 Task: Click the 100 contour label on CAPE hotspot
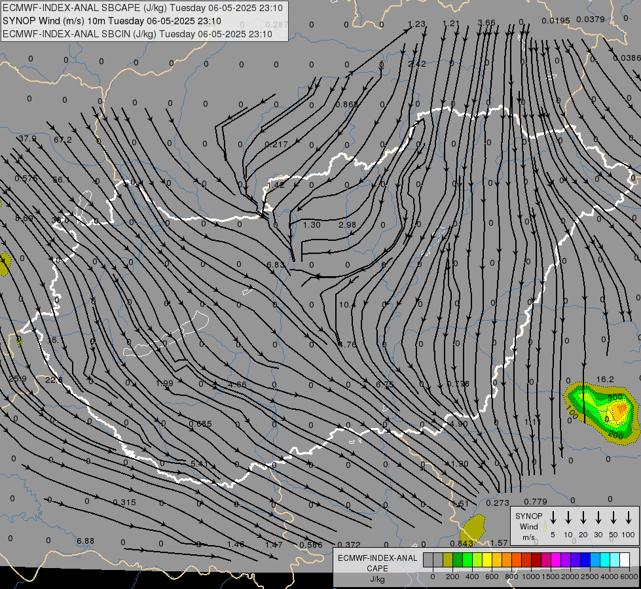pyautogui.click(x=572, y=412)
